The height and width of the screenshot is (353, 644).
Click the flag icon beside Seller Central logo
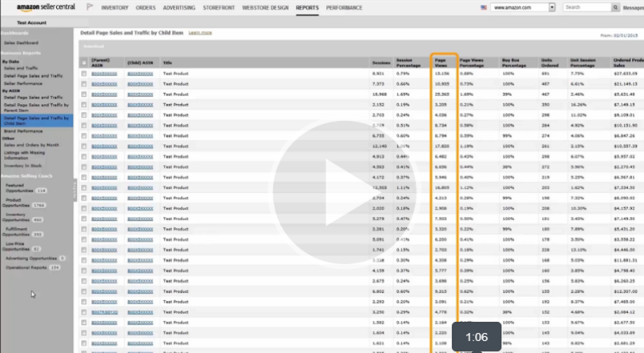tap(90, 7)
